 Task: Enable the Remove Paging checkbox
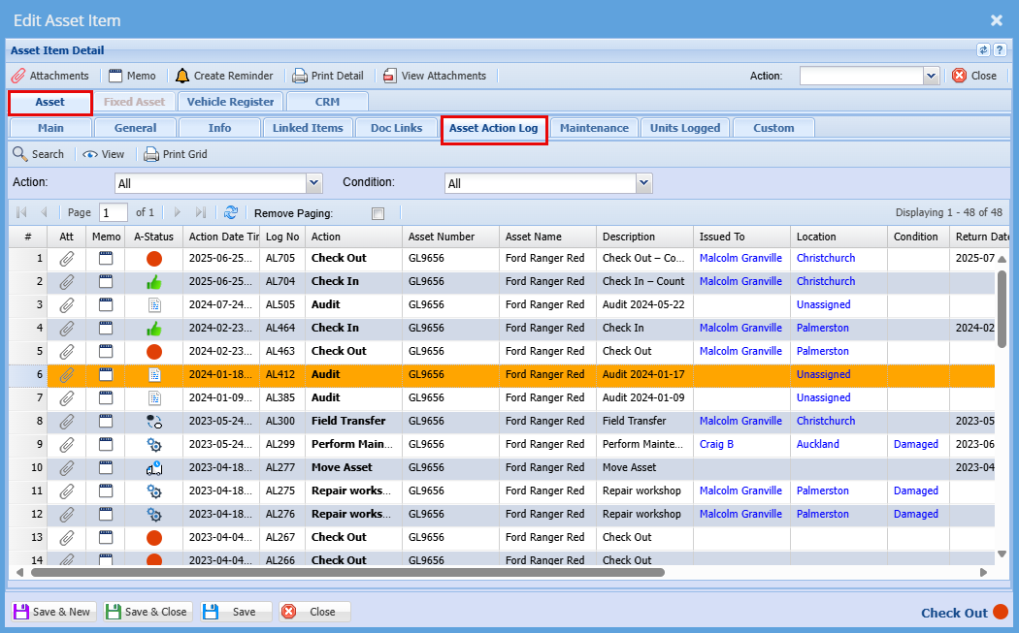pyautogui.click(x=378, y=213)
